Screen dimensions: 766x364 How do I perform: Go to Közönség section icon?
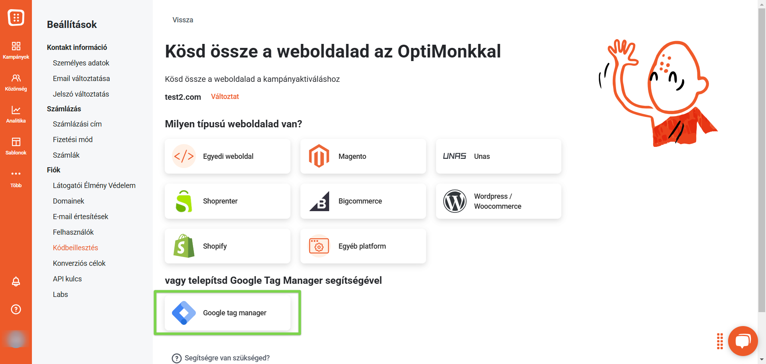click(16, 82)
